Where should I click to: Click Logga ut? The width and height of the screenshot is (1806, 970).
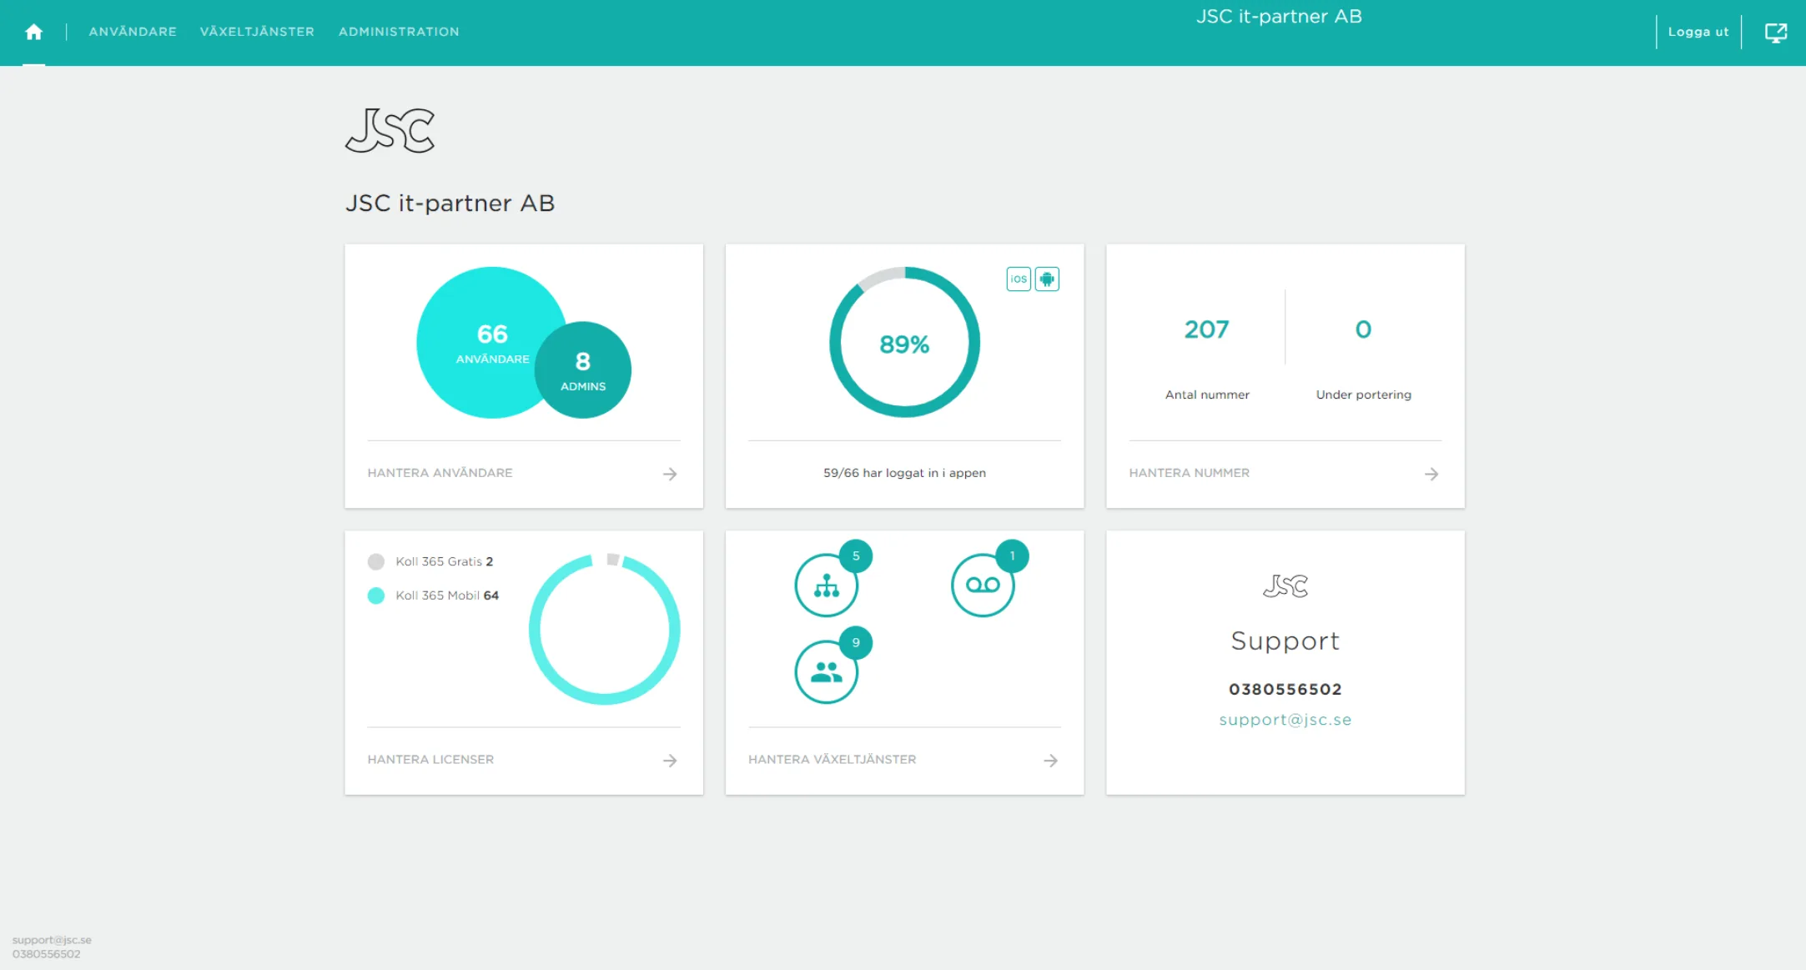1698,32
